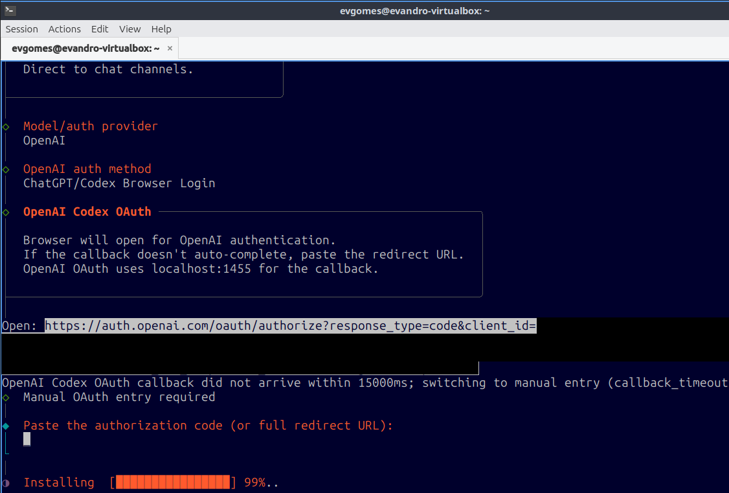Click the 'localhost:1455' callback line
Screen dimensions: 729x493
pos(201,269)
